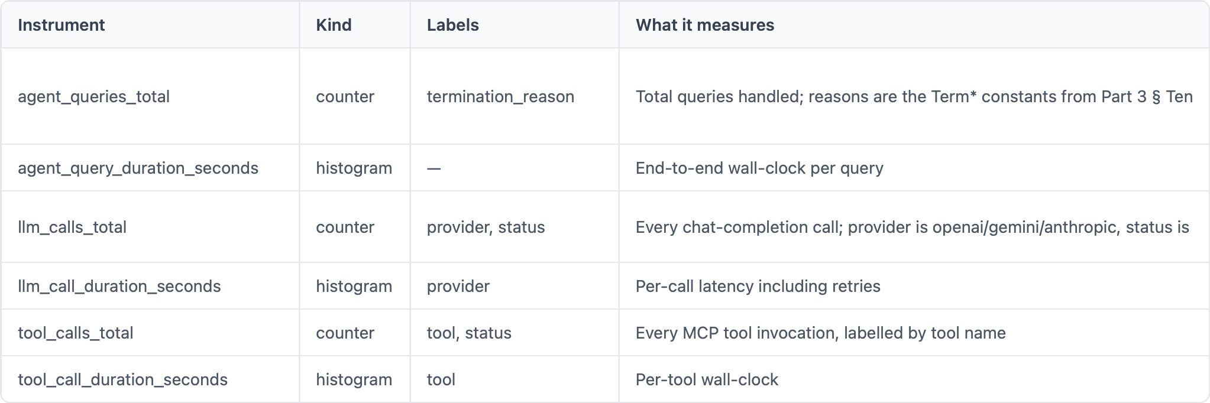Click the 'Per-tool wall-clock' description
This screenshot has width=1210, height=403.
707,379
